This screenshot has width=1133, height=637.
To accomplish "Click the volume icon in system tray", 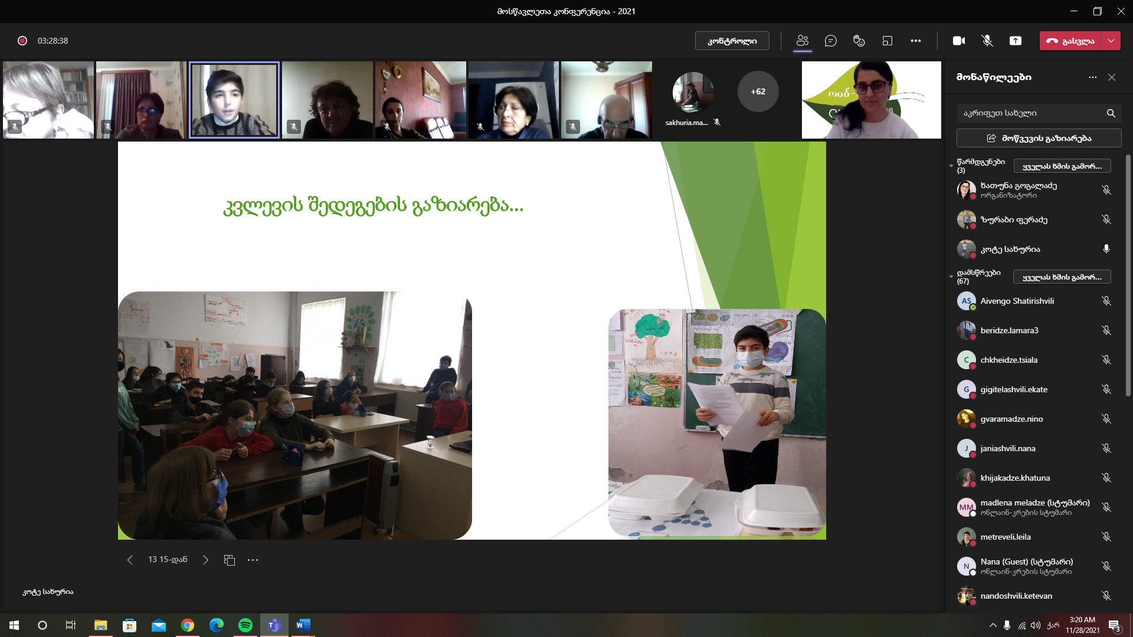I will [1036, 625].
